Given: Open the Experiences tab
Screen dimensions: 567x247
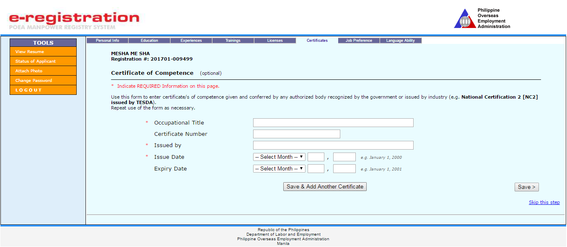Looking at the screenshot, I should 191,40.
